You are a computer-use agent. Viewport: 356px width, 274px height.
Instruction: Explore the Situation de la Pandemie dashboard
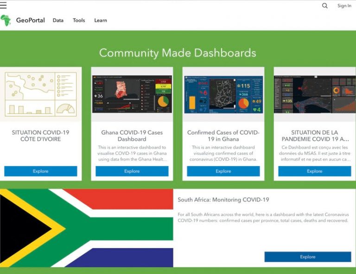click(x=315, y=171)
